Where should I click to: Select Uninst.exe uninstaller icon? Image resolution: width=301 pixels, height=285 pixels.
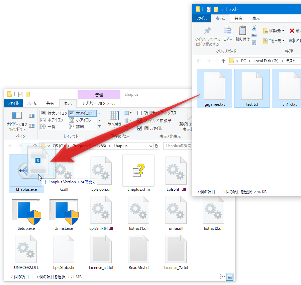pos(64,212)
